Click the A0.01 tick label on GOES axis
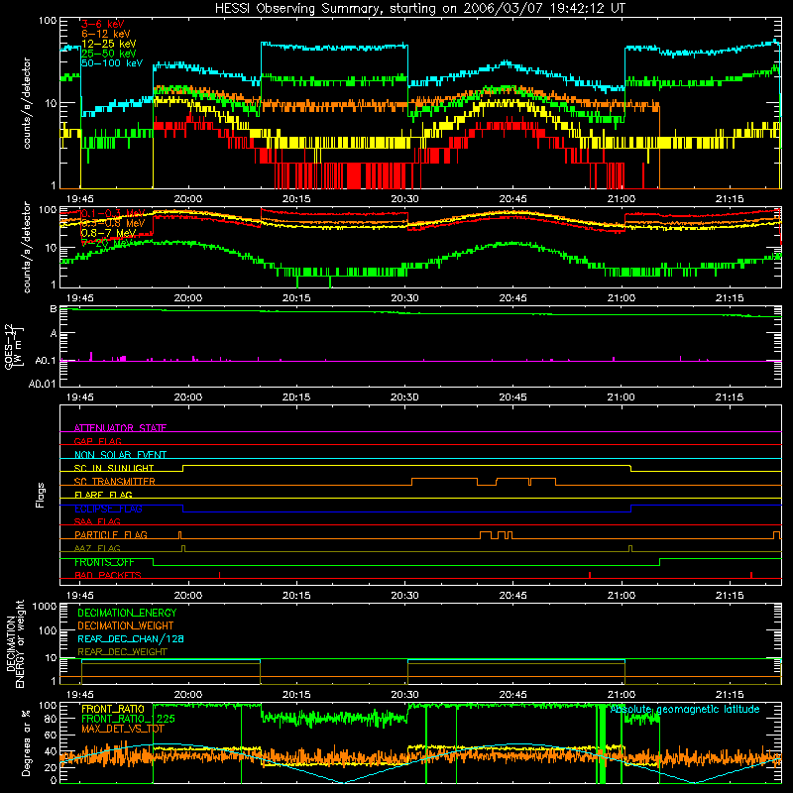The width and height of the screenshot is (793, 793). point(42,384)
